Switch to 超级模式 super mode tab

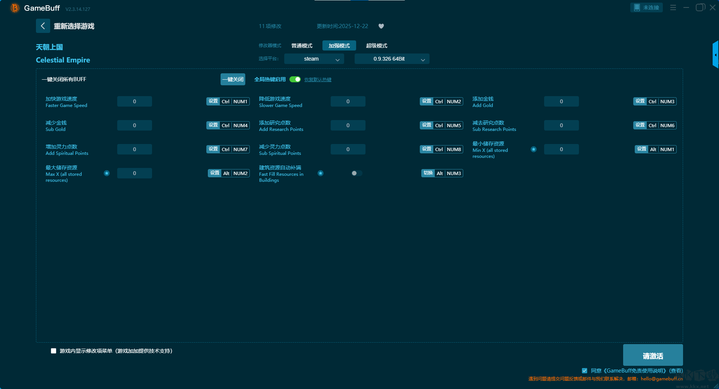tap(376, 46)
